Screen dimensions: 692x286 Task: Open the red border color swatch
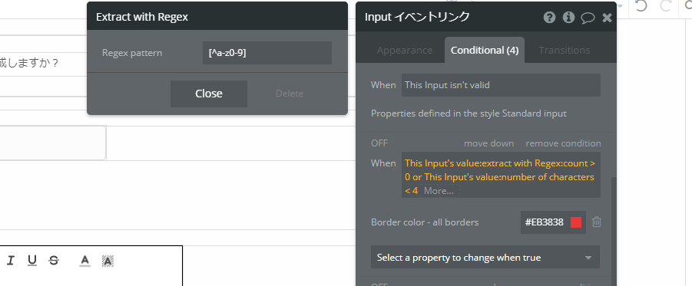tap(576, 222)
